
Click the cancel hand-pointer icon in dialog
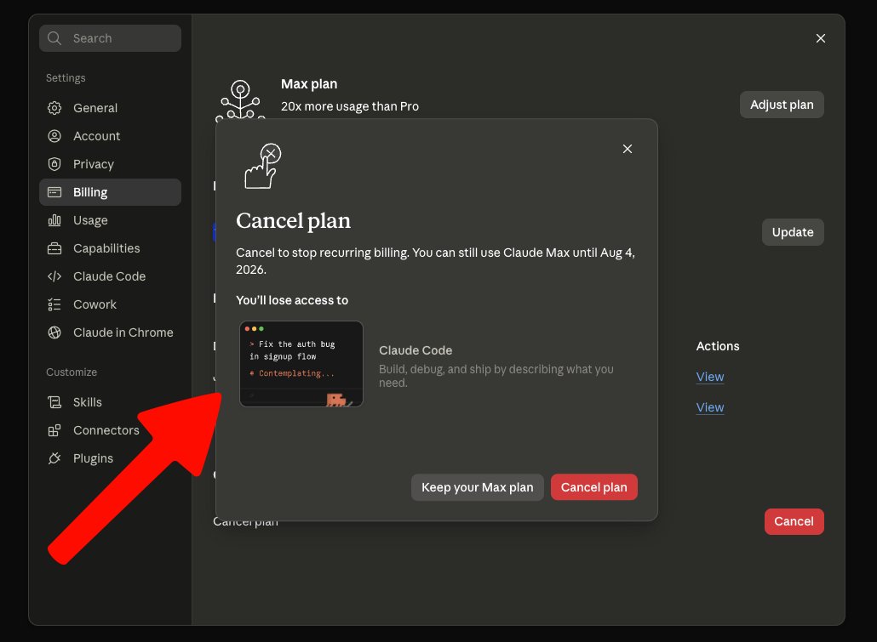(x=263, y=166)
